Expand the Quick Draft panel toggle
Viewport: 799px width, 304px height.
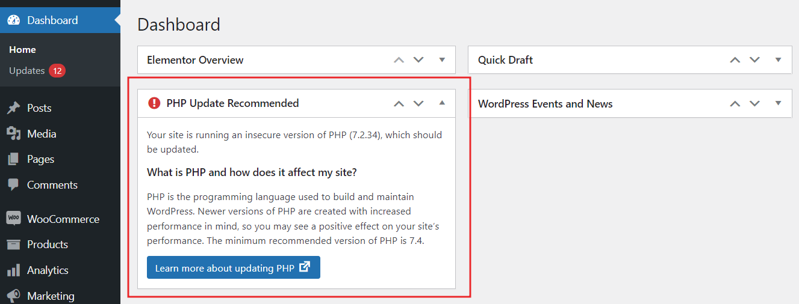(x=778, y=59)
